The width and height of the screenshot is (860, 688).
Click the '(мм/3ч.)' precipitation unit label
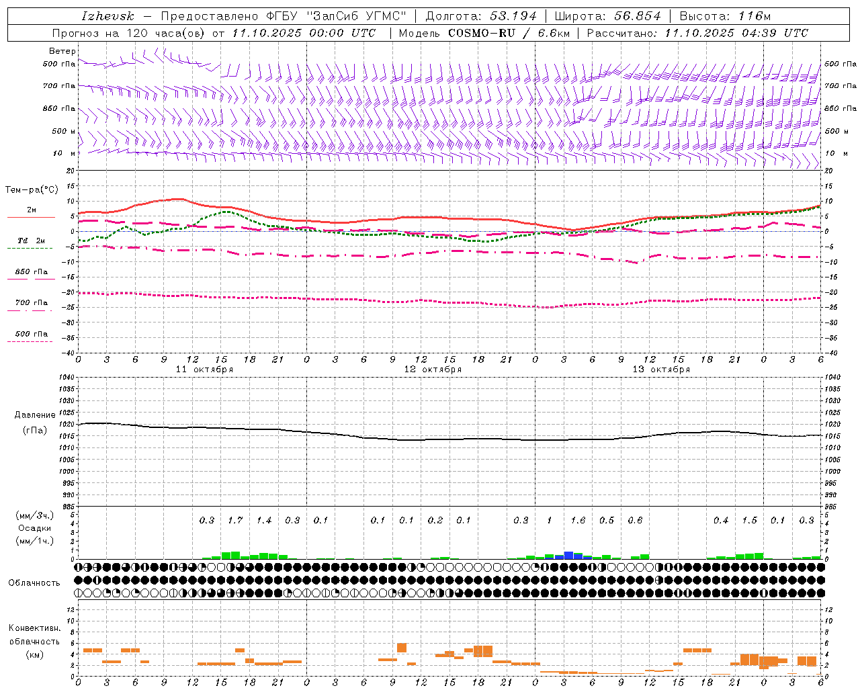coord(35,515)
